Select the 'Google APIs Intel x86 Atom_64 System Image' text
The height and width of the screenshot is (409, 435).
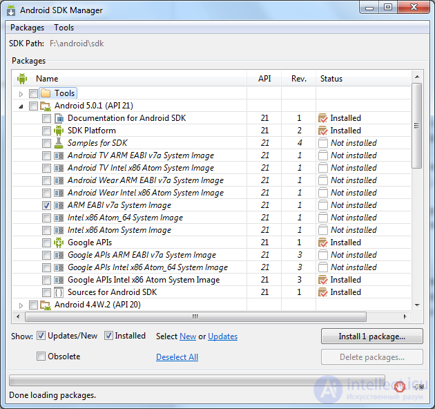pos(148,267)
